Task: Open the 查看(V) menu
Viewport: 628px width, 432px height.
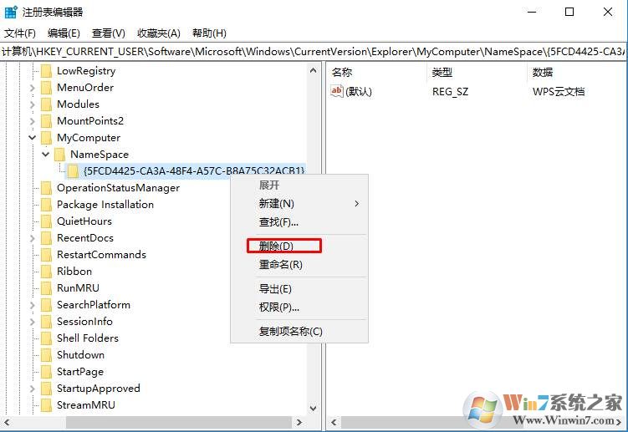Action: 109,33
